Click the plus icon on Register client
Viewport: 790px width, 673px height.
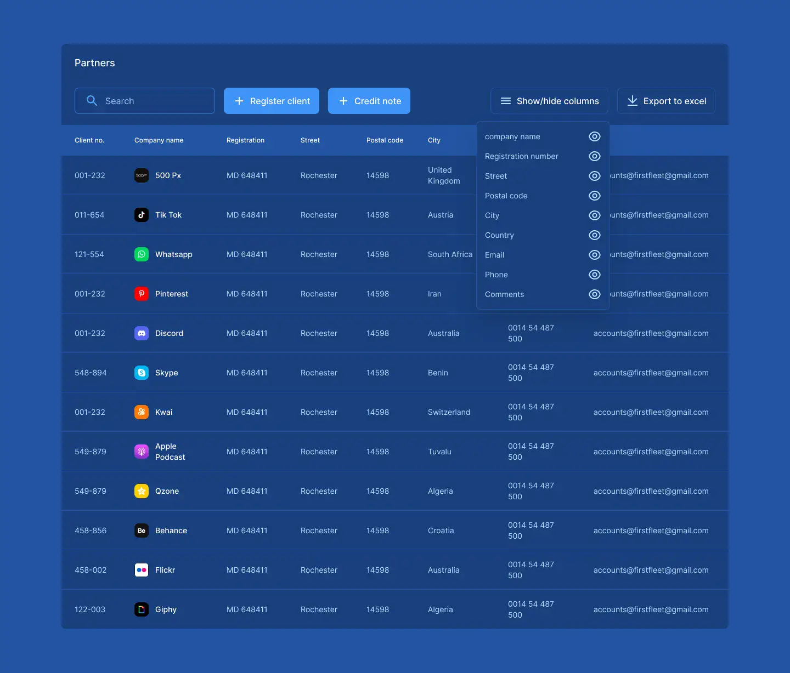(x=239, y=101)
